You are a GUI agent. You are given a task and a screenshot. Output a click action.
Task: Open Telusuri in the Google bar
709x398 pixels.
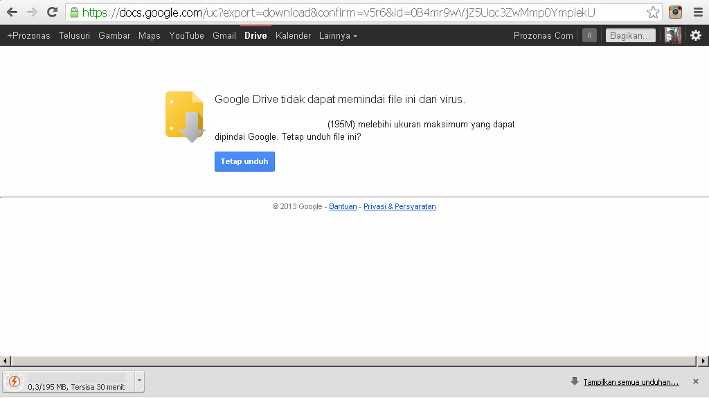pos(74,35)
